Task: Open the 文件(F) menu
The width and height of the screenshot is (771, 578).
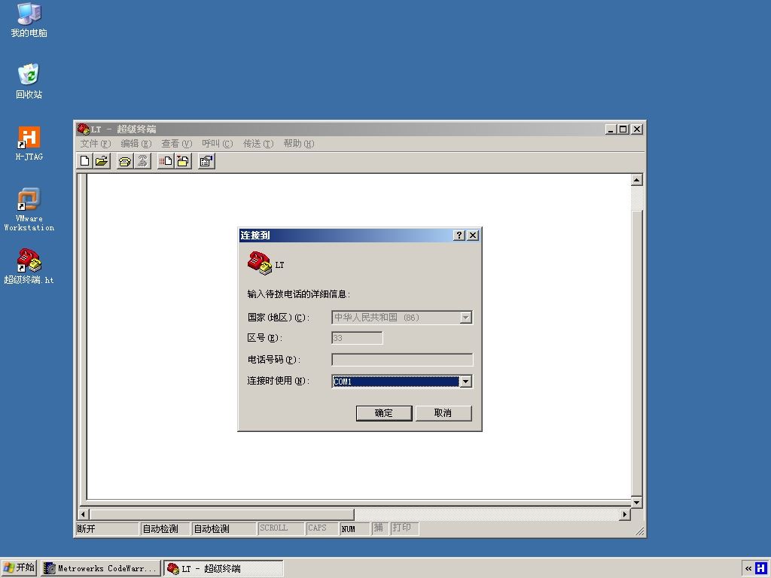Action: (96, 144)
